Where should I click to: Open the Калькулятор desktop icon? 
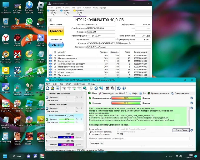tap(6, 137)
